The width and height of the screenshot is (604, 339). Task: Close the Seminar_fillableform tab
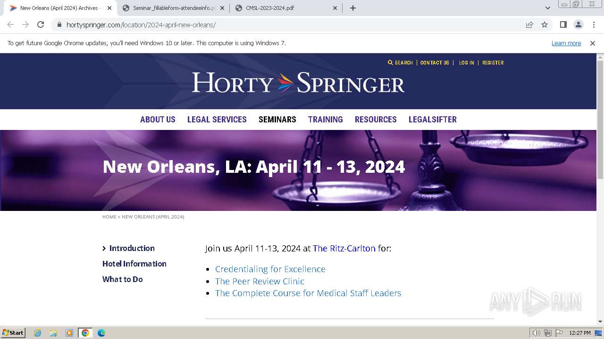pyautogui.click(x=222, y=8)
